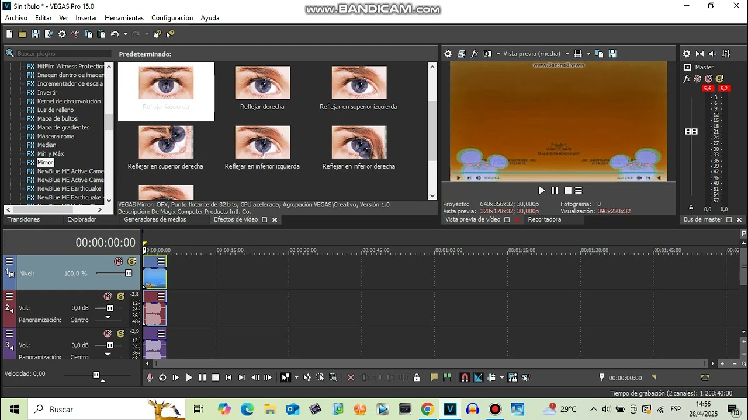Mute video track 1

coord(119,261)
